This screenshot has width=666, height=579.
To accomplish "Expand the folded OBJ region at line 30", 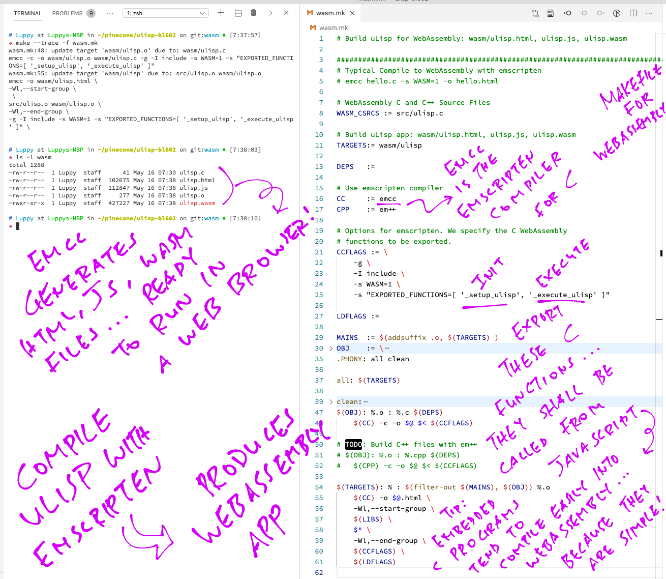I will [330, 348].
